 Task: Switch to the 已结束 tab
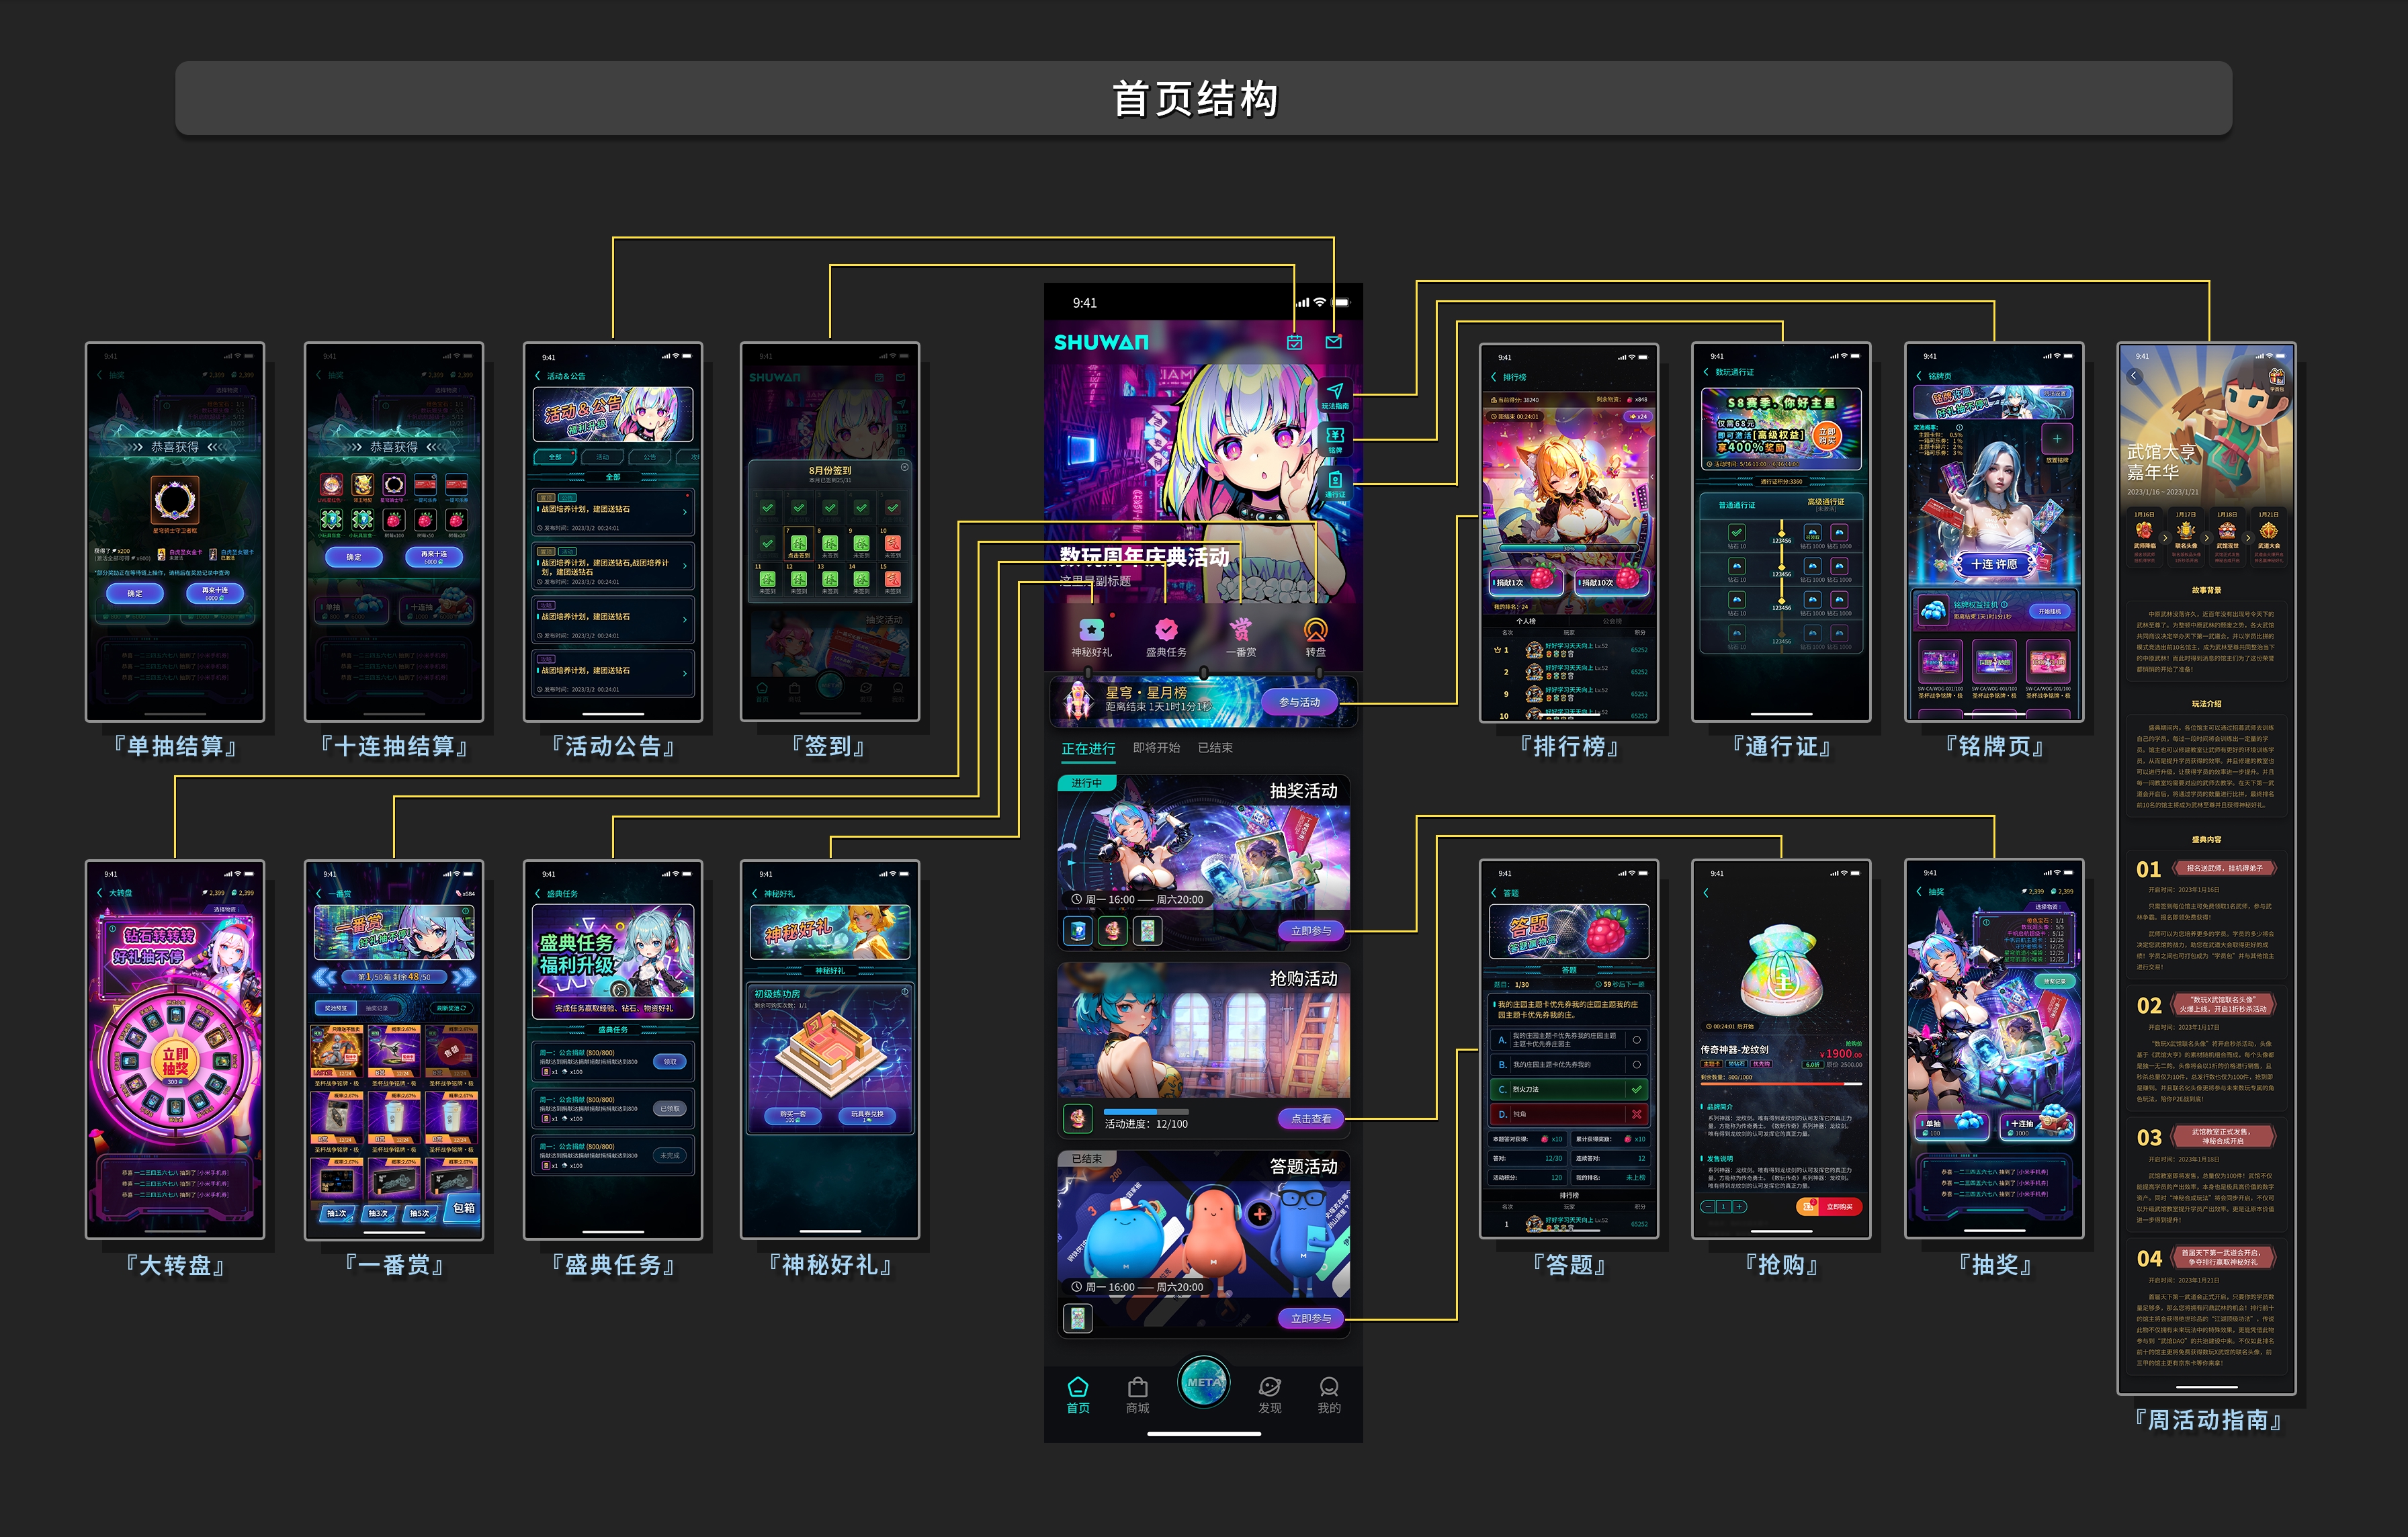click(1215, 748)
